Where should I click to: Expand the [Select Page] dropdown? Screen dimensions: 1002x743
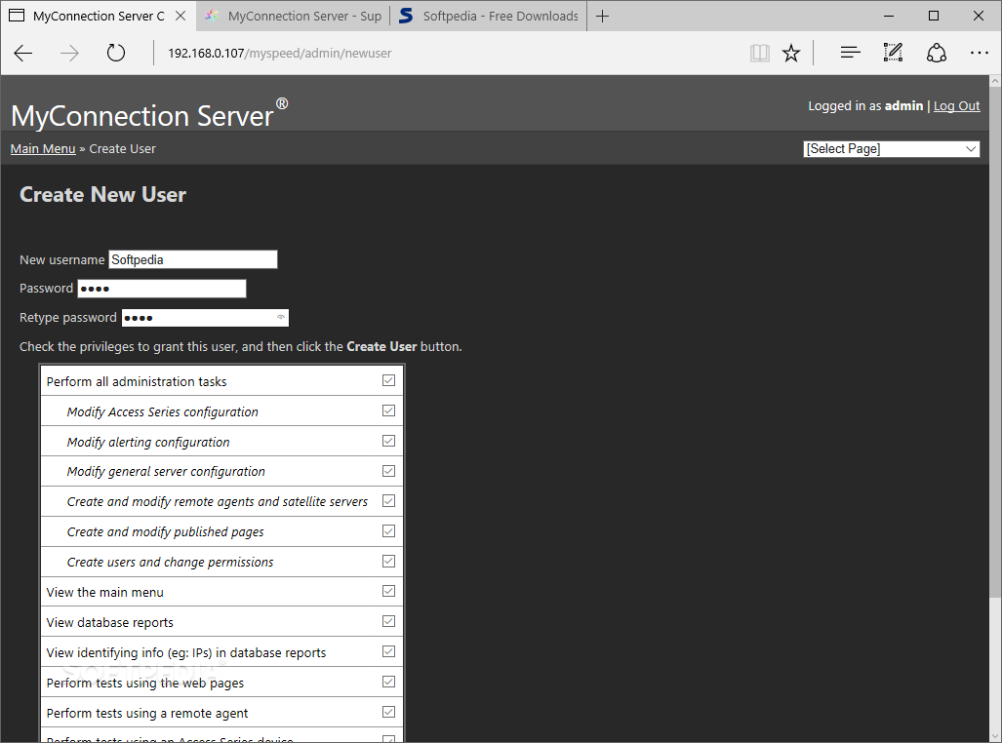coord(892,149)
